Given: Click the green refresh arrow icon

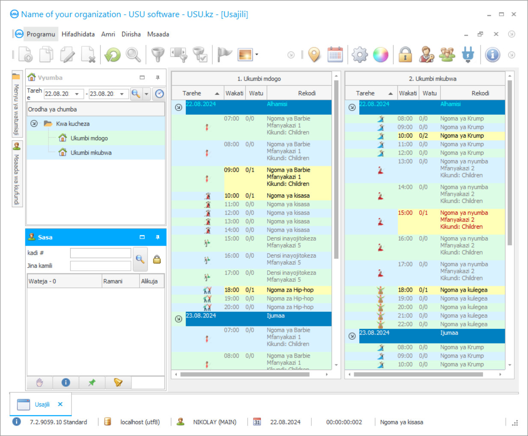Looking at the screenshot, I should [113, 55].
